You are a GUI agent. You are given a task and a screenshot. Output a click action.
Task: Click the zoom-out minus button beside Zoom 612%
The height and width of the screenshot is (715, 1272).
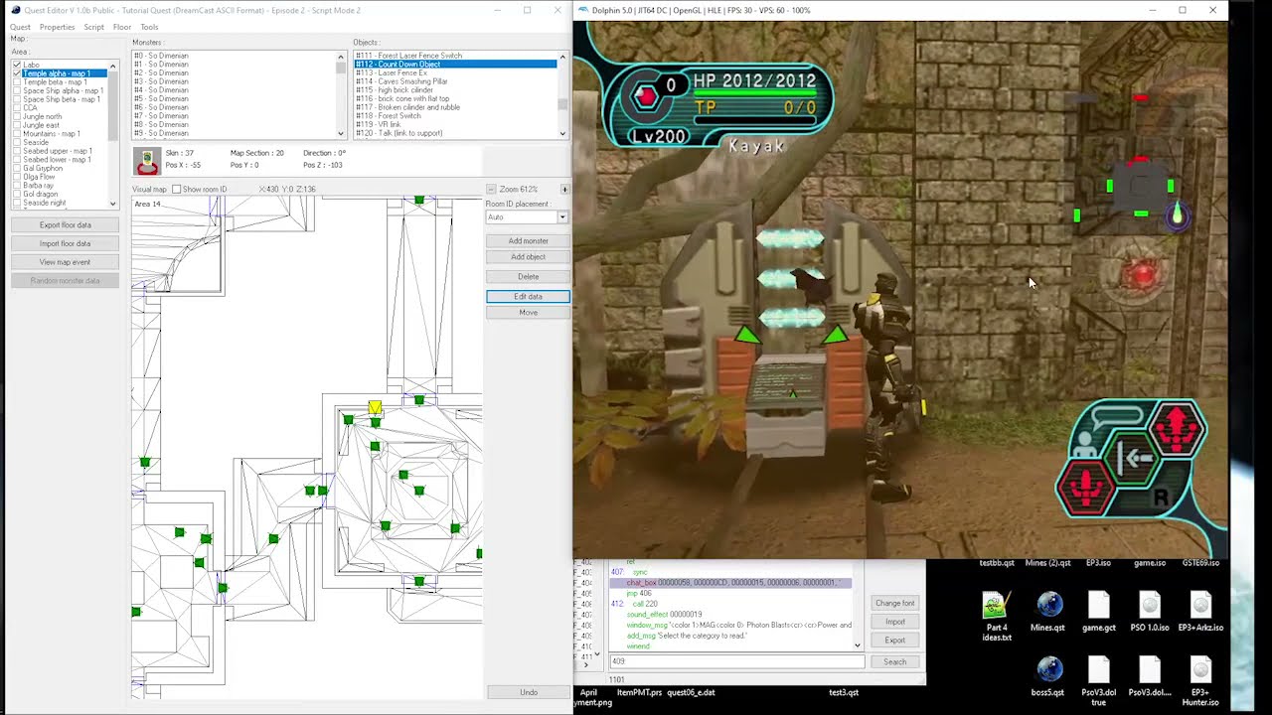[490, 189]
